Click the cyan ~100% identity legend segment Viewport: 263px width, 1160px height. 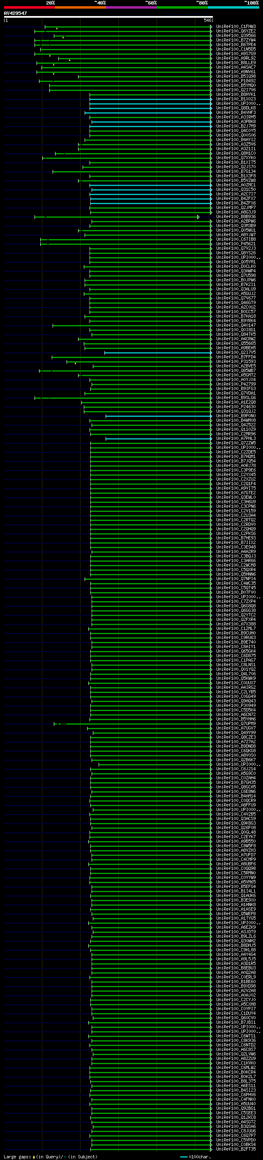click(x=234, y=7)
